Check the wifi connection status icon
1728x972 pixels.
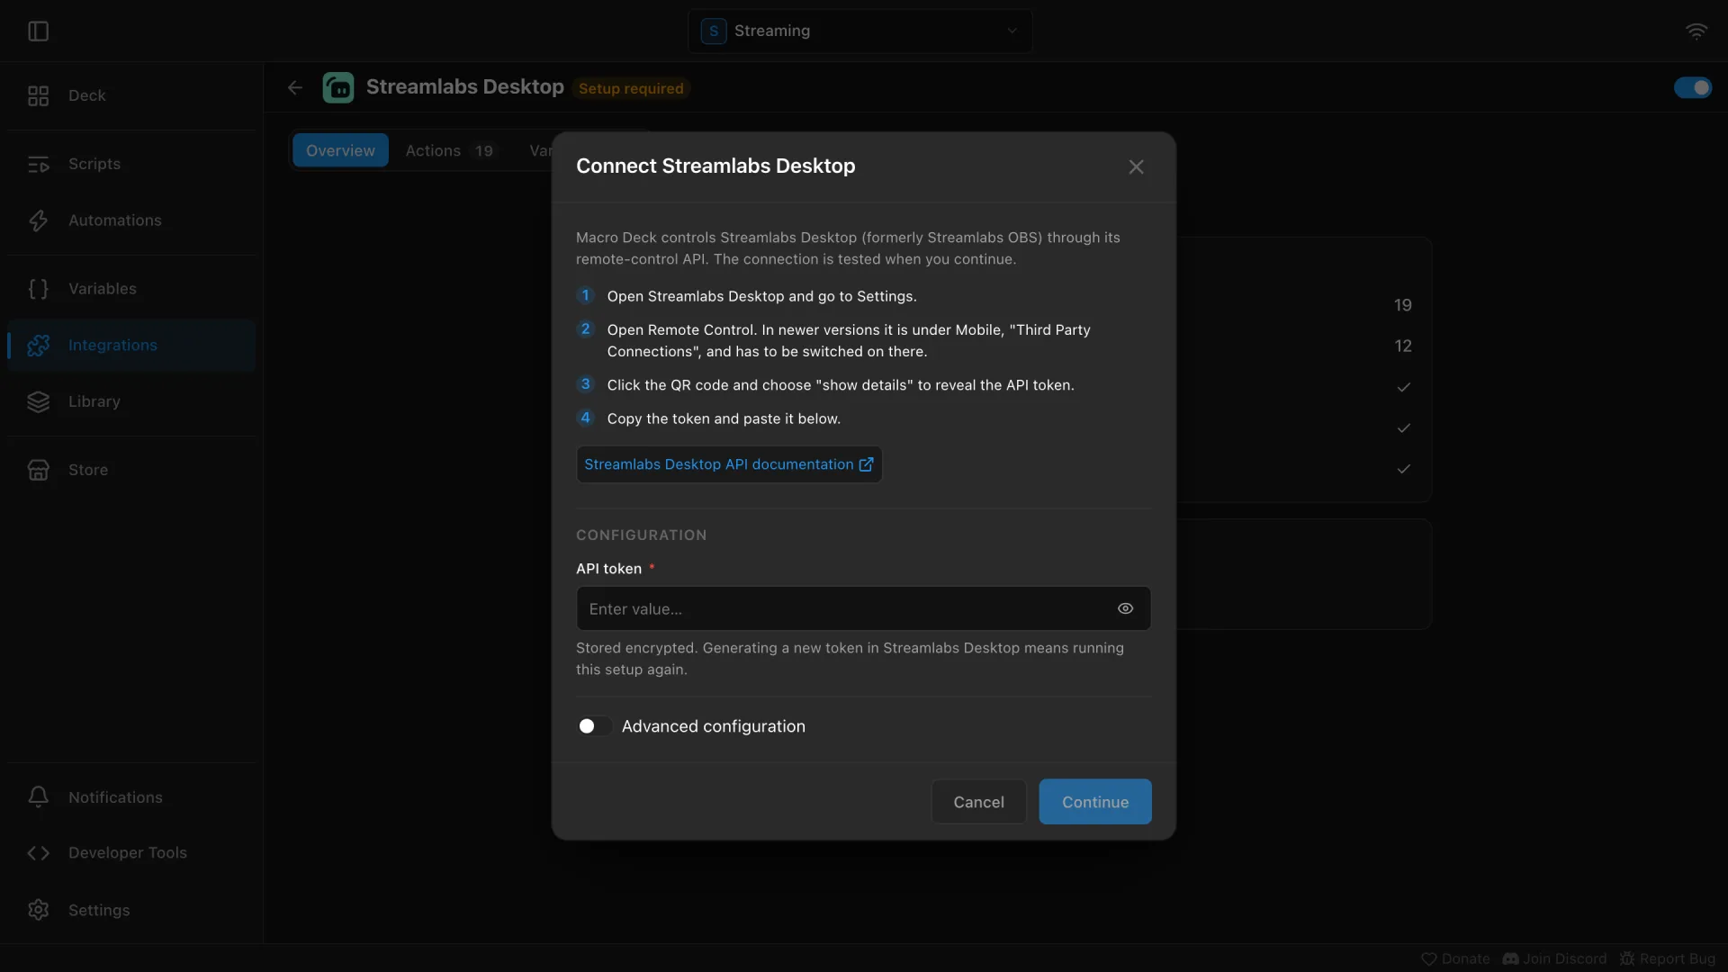coord(1696,31)
